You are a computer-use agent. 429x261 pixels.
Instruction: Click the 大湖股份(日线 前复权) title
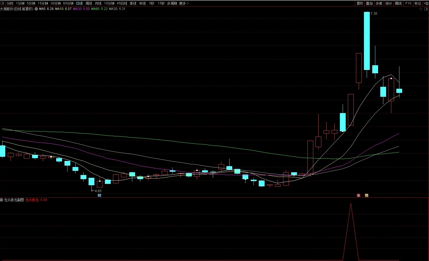(17, 9)
